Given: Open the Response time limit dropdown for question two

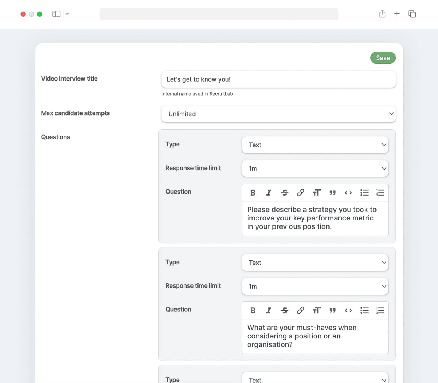Looking at the screenshot, I should pos(315,287).
